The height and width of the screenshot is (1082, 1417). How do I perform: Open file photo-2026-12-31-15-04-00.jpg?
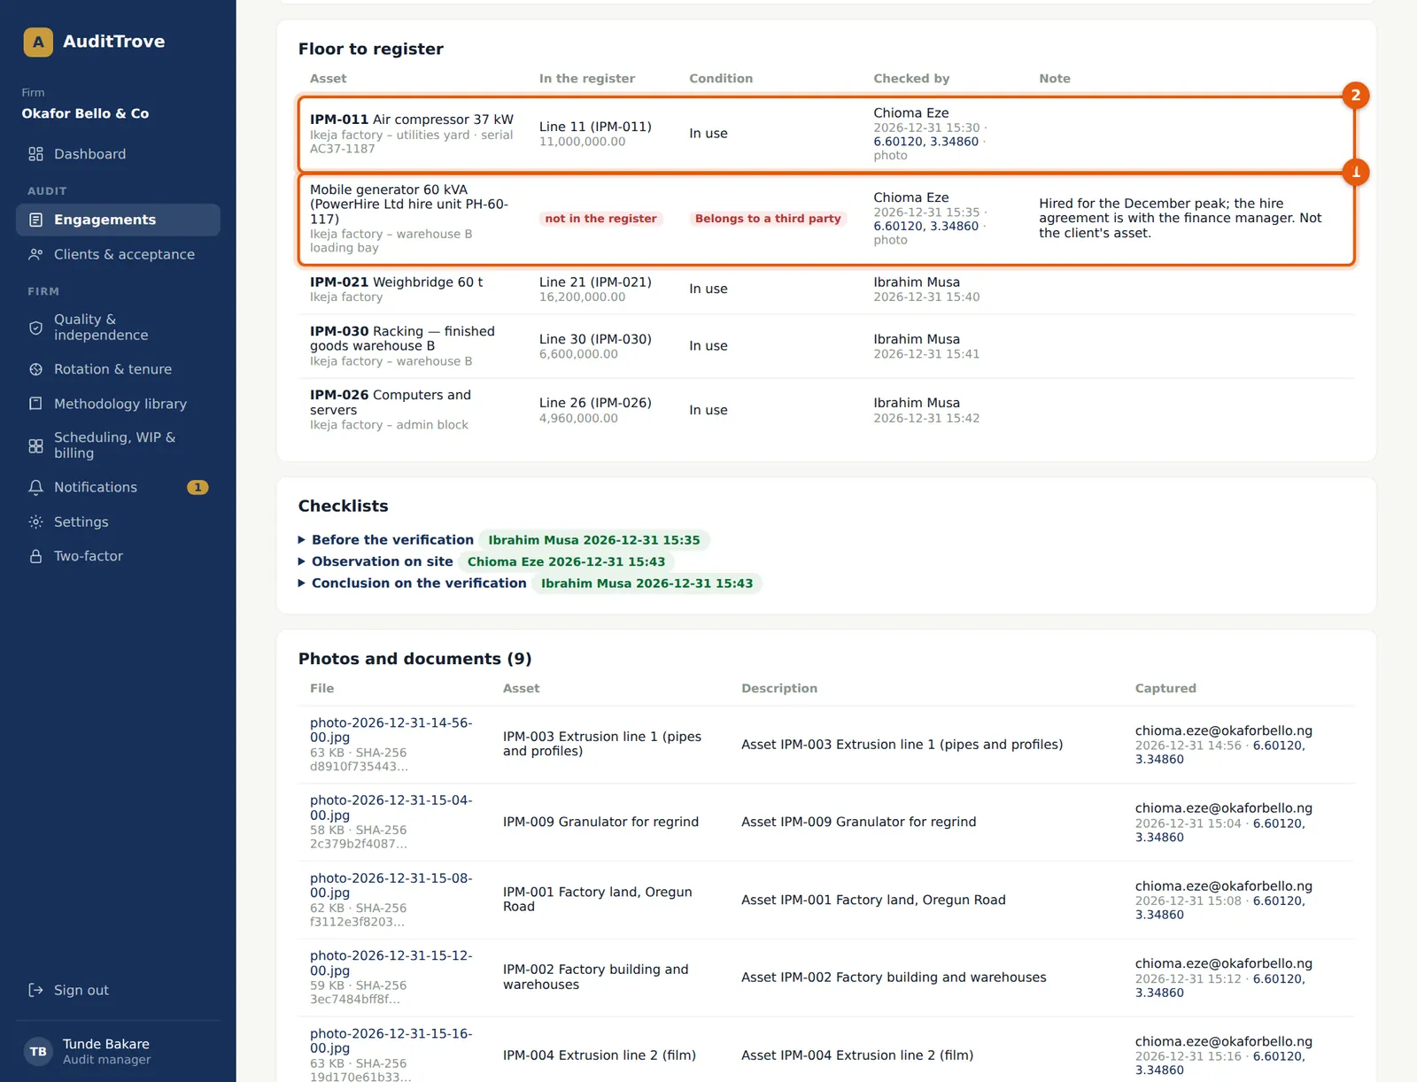coord(391,808)
